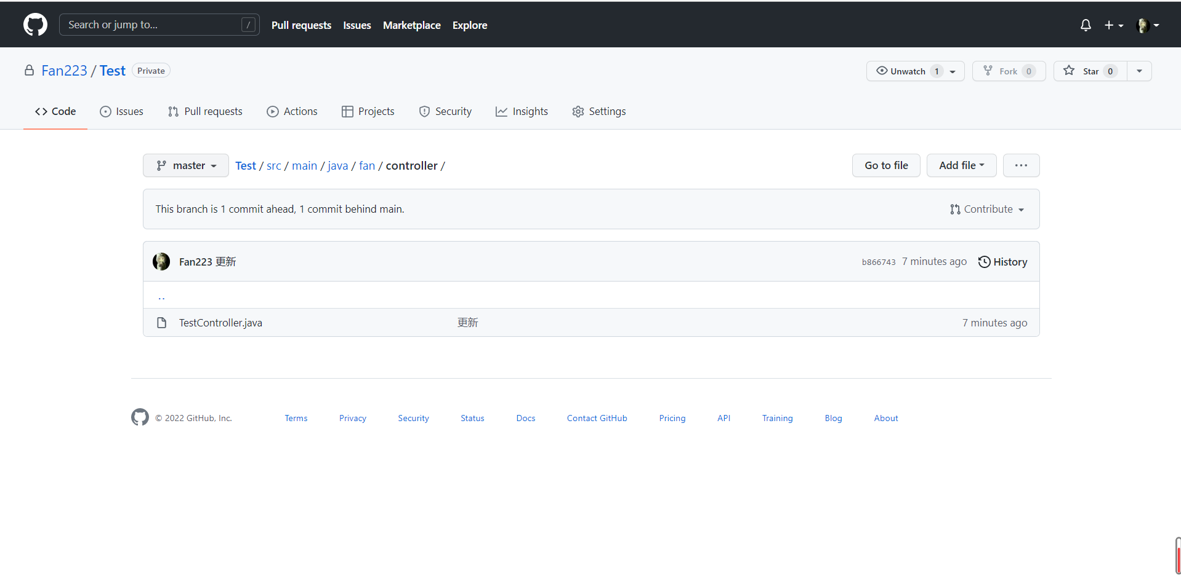Focus the Search or jump to field
The width and height of the screenshot is (1181, 584).
pyautogui.click(x=159, y=25)
